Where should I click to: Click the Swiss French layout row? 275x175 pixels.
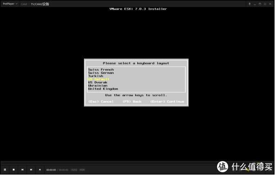click(x=136, y=69)
